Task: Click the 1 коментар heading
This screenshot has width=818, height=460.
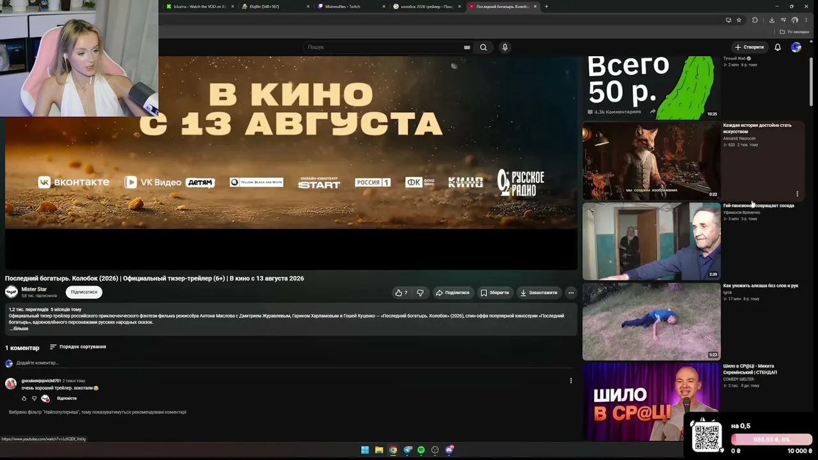Action: [22, 348]
